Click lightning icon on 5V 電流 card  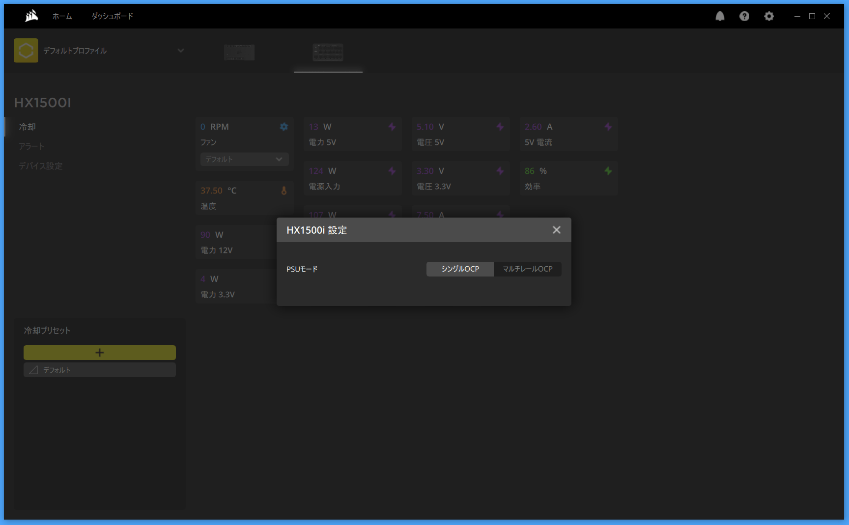coord(608,127)
